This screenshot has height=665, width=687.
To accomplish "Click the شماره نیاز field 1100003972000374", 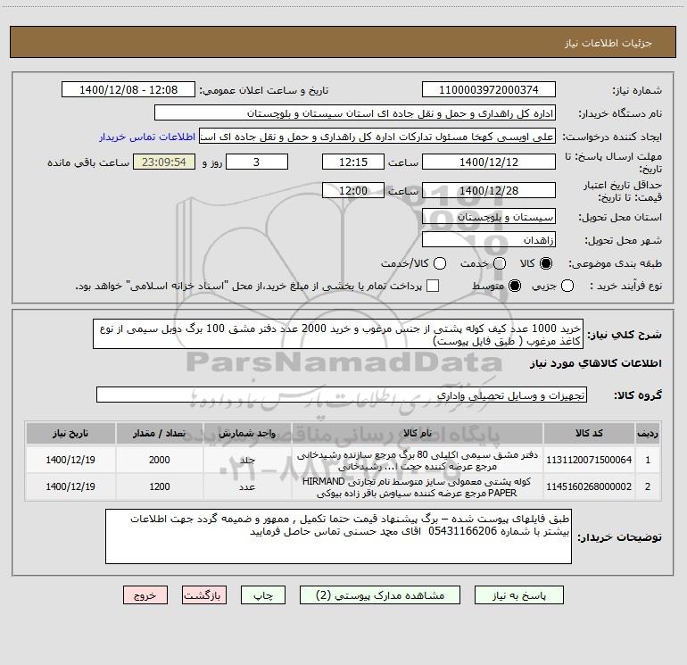I will click(x=489, y=89).
